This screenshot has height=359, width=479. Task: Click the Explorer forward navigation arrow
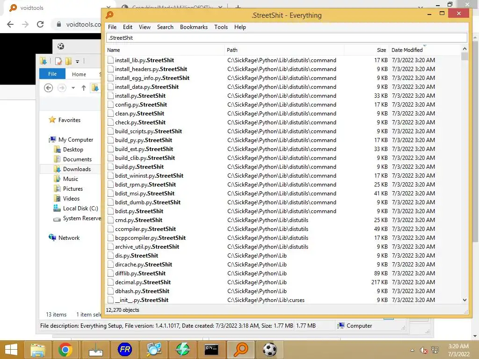click(62, 88)
